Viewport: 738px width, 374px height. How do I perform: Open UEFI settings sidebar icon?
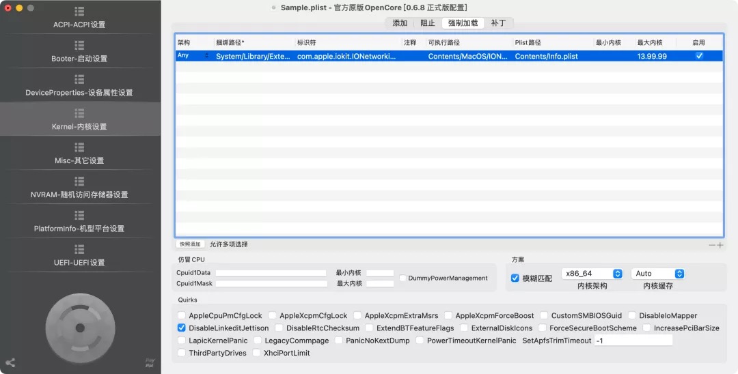[79, 249]
